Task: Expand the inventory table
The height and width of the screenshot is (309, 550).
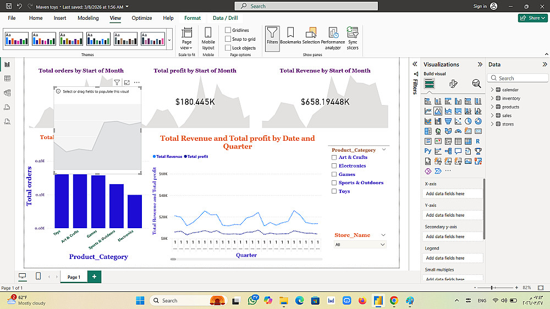Action: coord(492,98)
